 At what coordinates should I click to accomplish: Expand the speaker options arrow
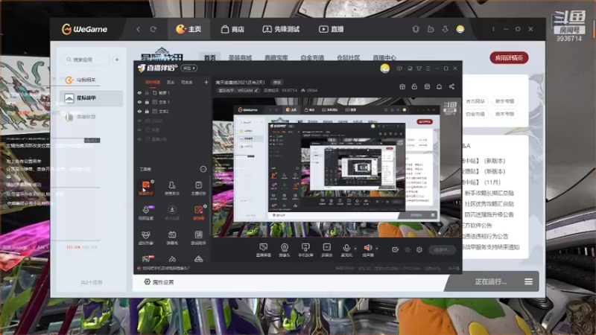[x=377, y=249]
